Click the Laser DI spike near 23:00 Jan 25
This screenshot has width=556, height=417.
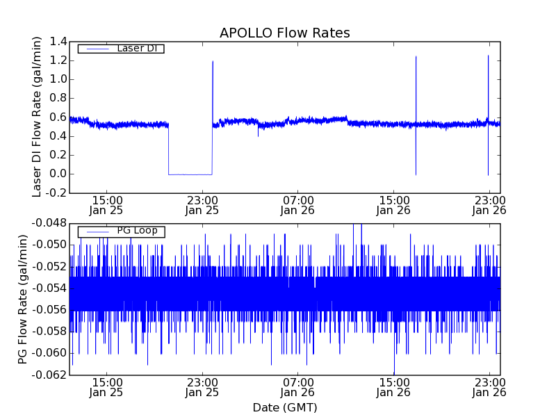(213, 92)
